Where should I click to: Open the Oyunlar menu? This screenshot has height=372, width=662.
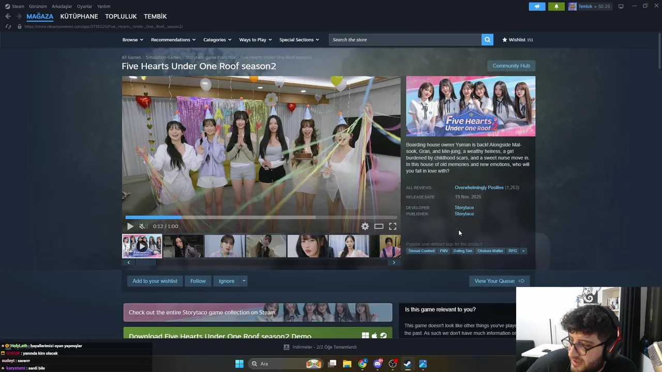tap(85, 6)
